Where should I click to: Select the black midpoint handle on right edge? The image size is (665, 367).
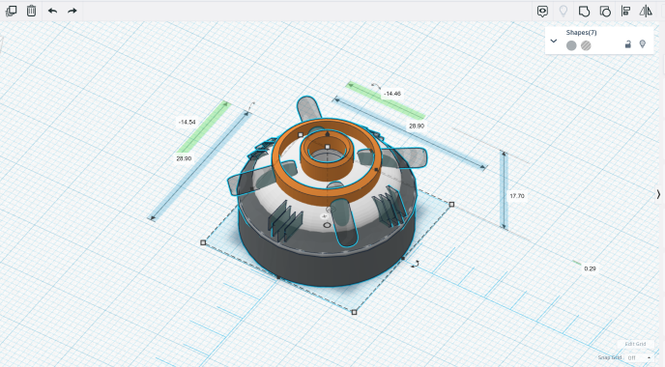(x=403, y=258)
